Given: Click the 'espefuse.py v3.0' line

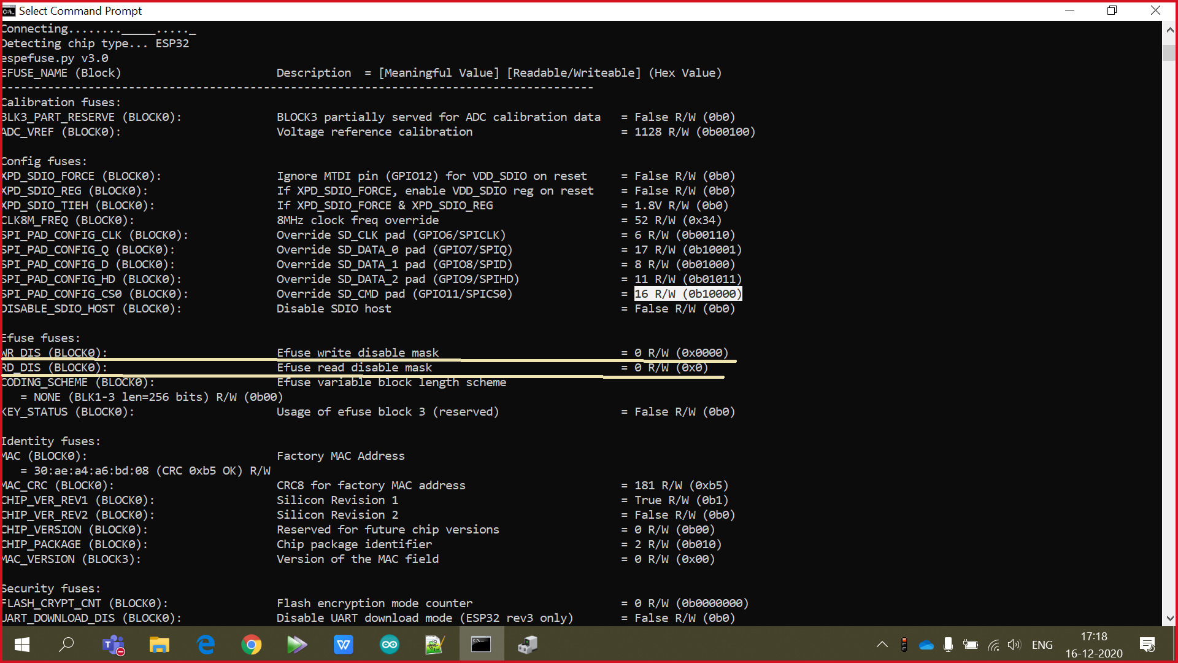Looking at the screenshot, I should [55, 58].
